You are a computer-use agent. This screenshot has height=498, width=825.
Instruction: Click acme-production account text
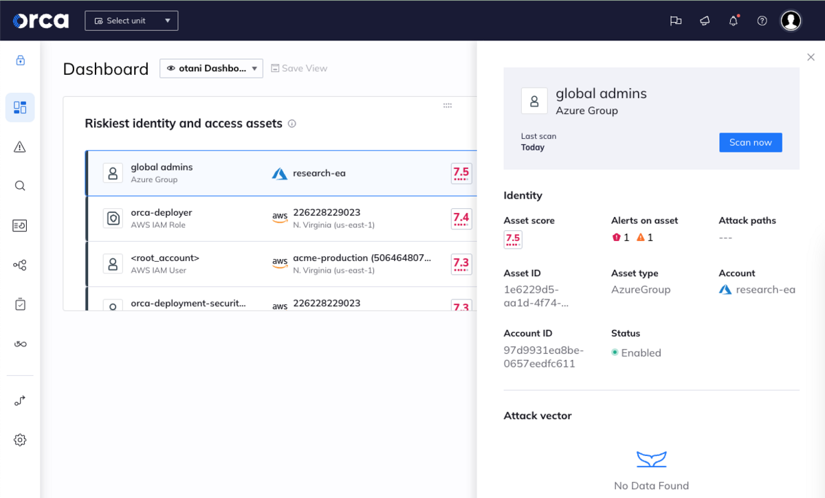tap(362, 258)
